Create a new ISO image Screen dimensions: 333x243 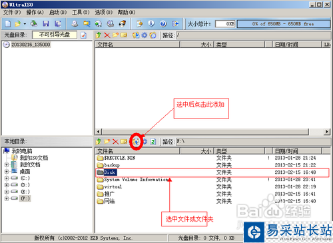pos(8,24)
